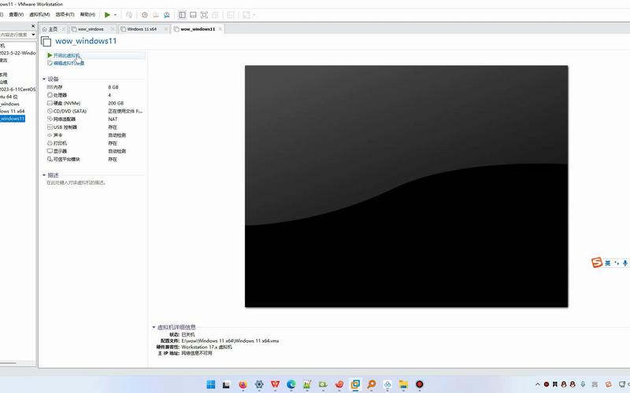Click the library search input field
Image resolution: width=630 pixels, height=393 pixels.
(x=15, y=35)
